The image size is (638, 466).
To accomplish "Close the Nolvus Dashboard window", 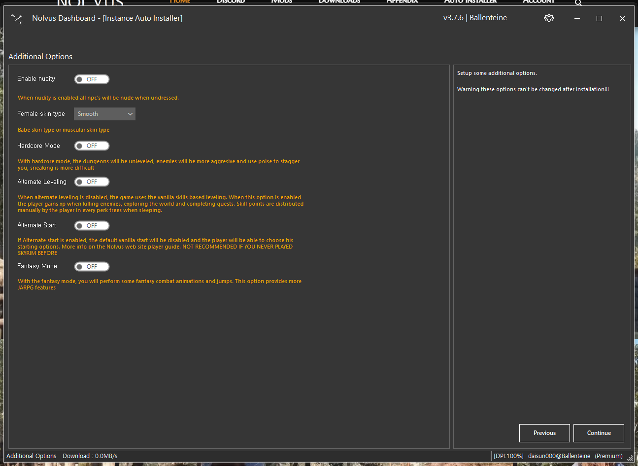I will coord(622,18).
